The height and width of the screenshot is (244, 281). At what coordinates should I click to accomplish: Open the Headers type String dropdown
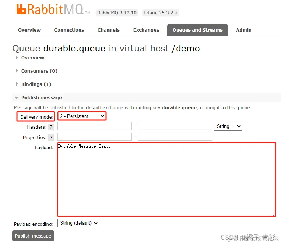coord(228,126)
